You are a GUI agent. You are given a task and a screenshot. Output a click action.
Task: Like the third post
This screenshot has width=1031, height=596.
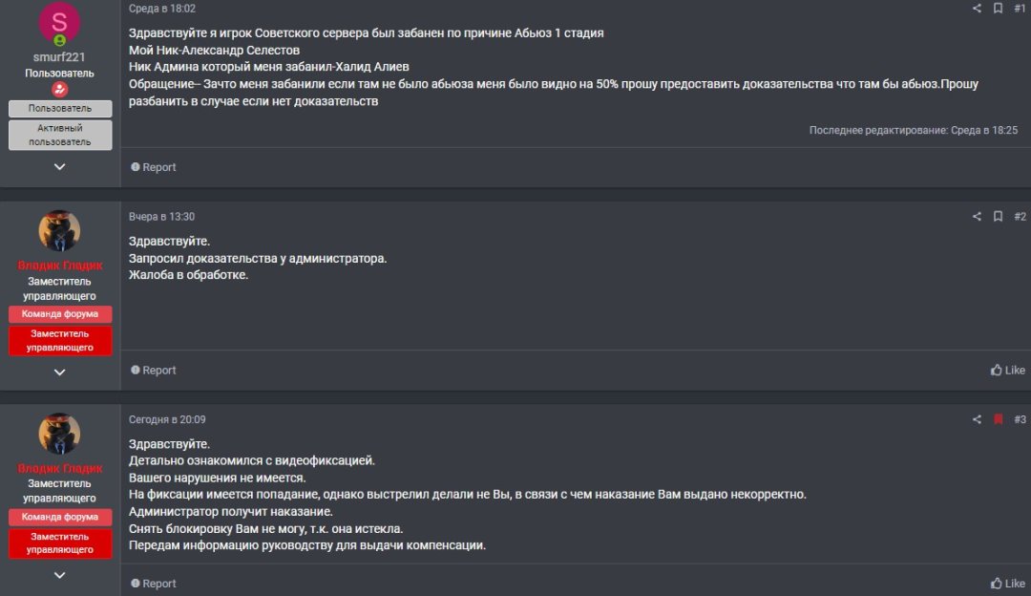pyautogui.click(x=1007, y=584)
